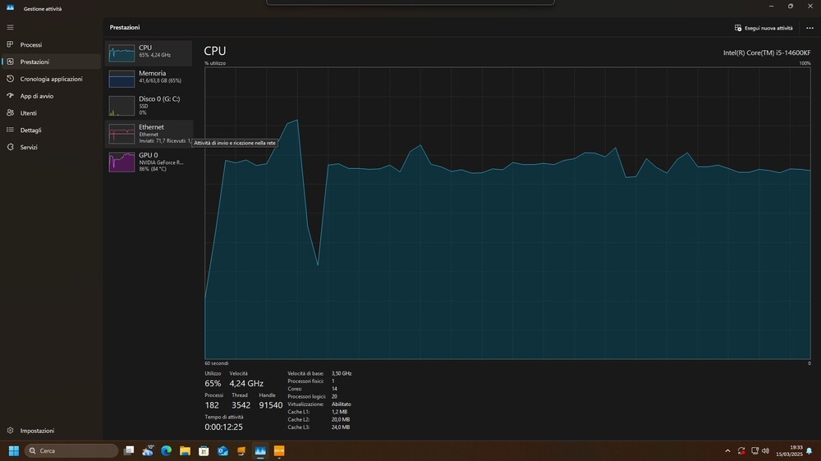Click the Task Manager title bar icon
The width and height of the screenshot is (821, 461).
[10, 8]
